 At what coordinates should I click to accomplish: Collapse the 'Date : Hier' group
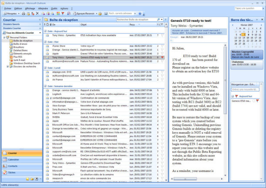tap(45, 42)
